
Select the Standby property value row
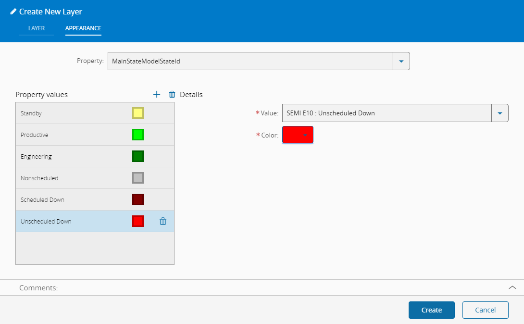[x=95, y=113]
